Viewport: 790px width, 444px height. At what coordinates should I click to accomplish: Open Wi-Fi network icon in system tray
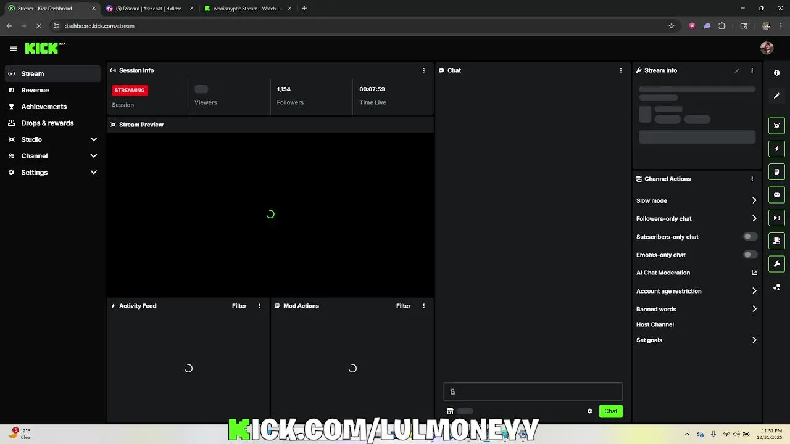726,434
